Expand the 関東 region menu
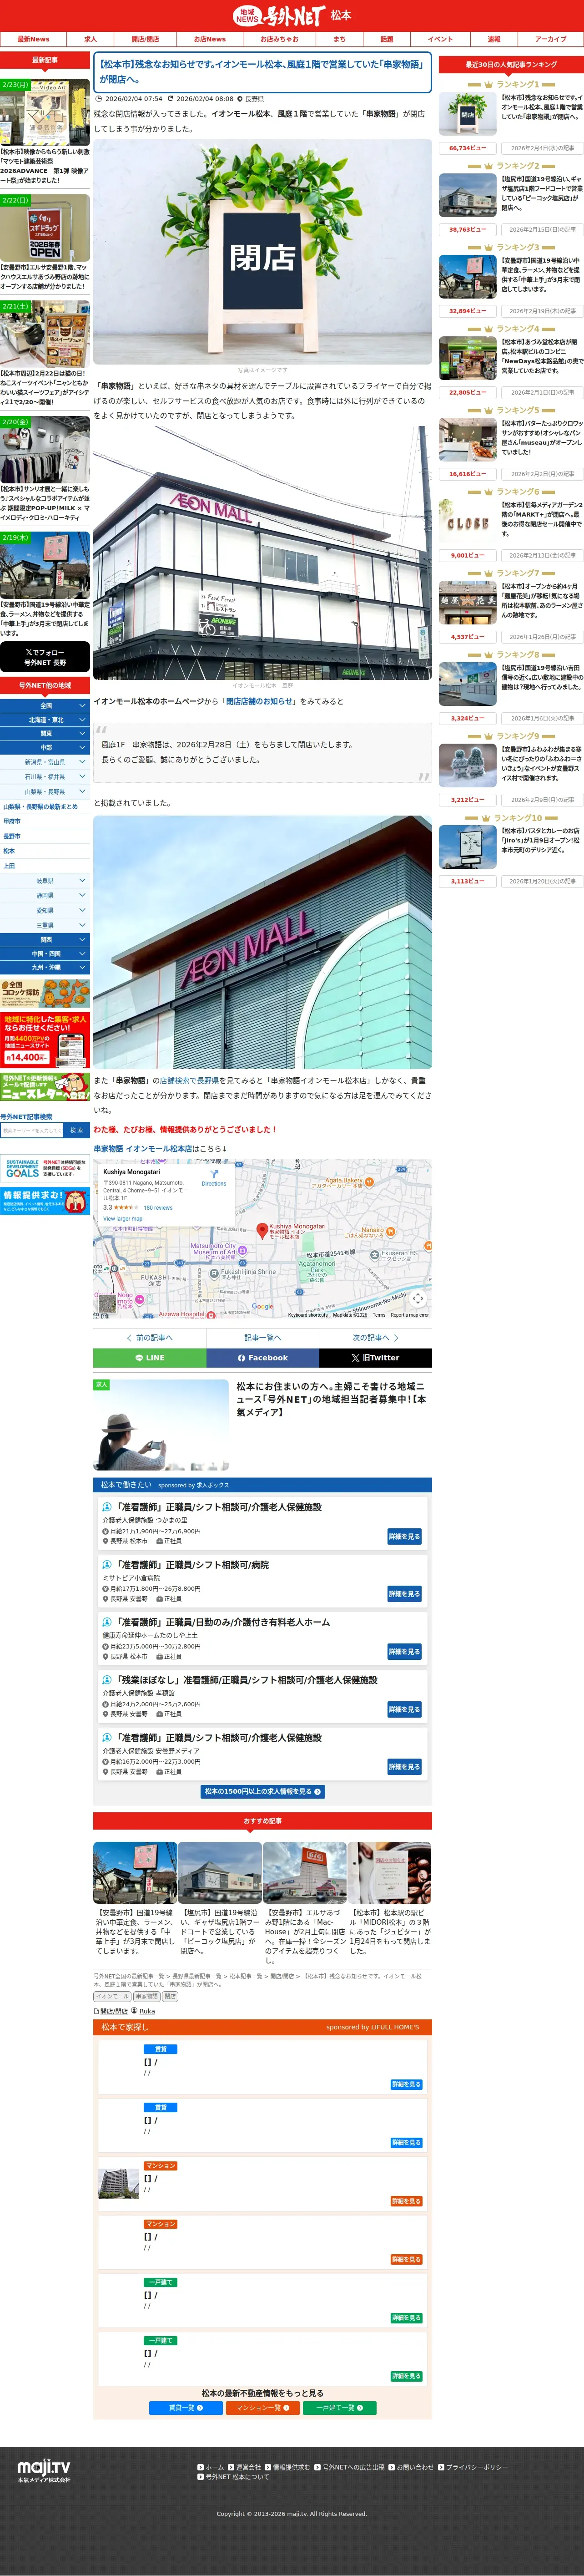The height and width of the screenshot is (2576, 584). click(45, 733)
